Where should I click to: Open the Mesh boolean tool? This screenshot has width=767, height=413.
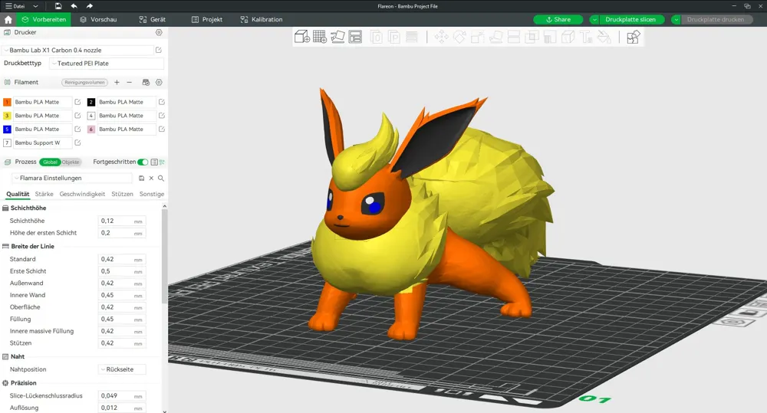click(x=532, y=37)
